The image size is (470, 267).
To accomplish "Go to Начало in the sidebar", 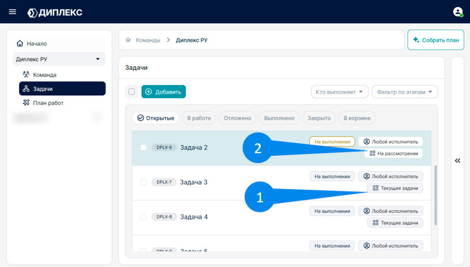I will [x=59, y=44].
